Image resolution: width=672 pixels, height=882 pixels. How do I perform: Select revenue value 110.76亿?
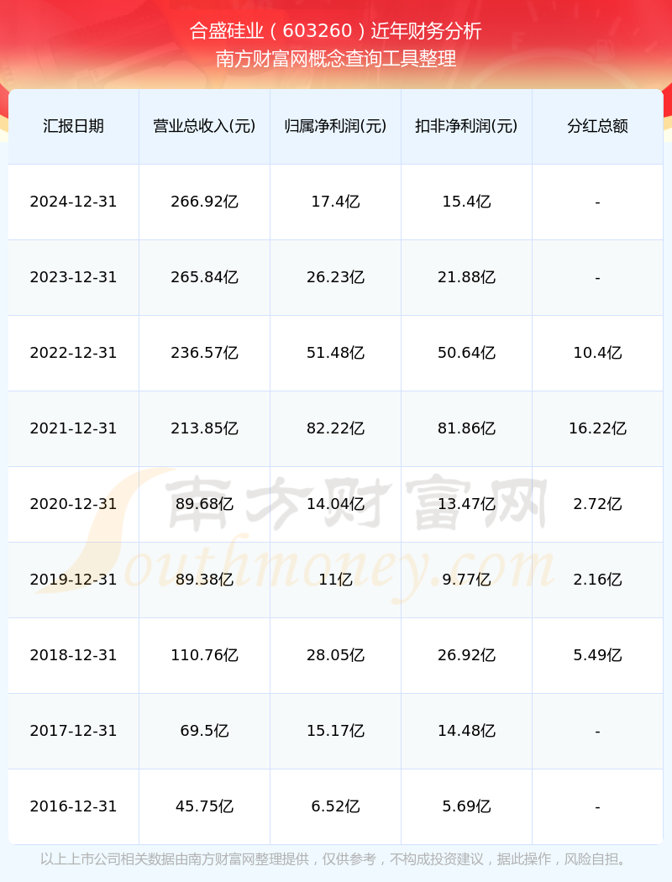205,655
